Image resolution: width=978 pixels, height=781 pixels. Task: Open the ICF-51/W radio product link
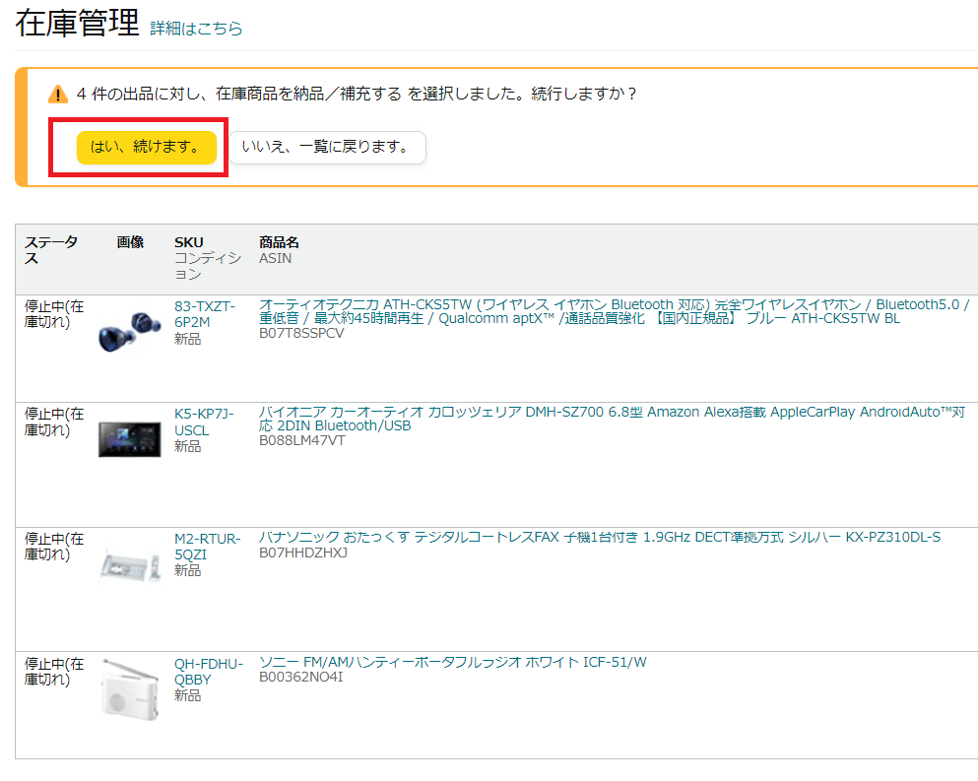[453, 662]
